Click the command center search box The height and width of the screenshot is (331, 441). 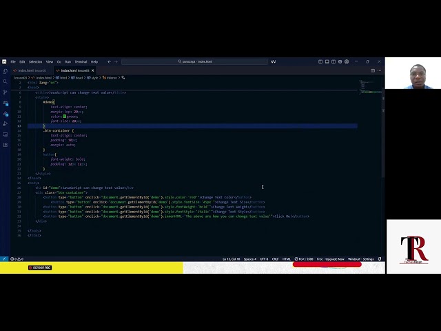click(194, 61)
